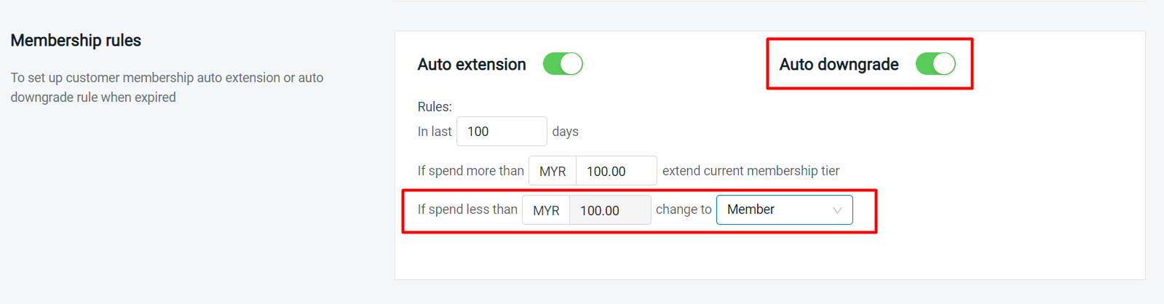Screen dimensions: 1164x304
Task: Click the 'If spend less than' label
Action: pos(467,209)
